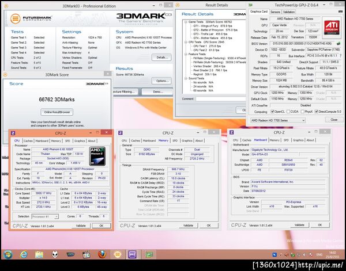Viewport: 346px width, 271px height.
Task: Click the Bus Interface question mark
Action: [x=340, y=56]
